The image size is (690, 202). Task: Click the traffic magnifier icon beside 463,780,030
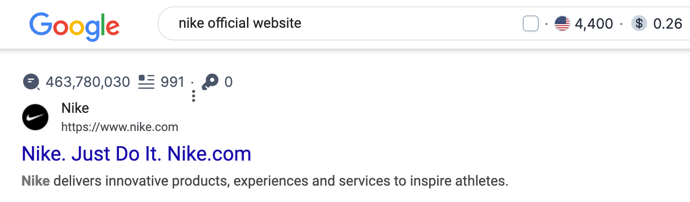pos(31,82)
